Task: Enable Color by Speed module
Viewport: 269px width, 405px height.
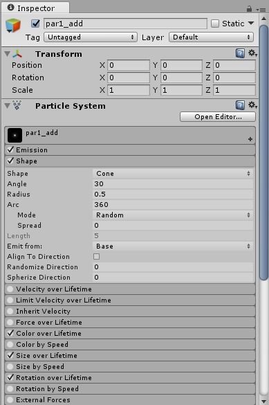Action: (x=10, y=345)
